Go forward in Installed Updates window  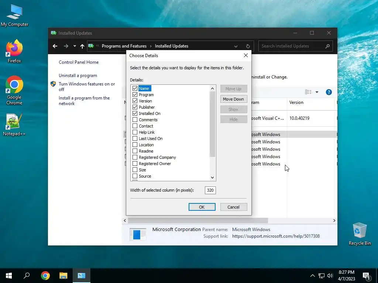(x=66, y=46)
